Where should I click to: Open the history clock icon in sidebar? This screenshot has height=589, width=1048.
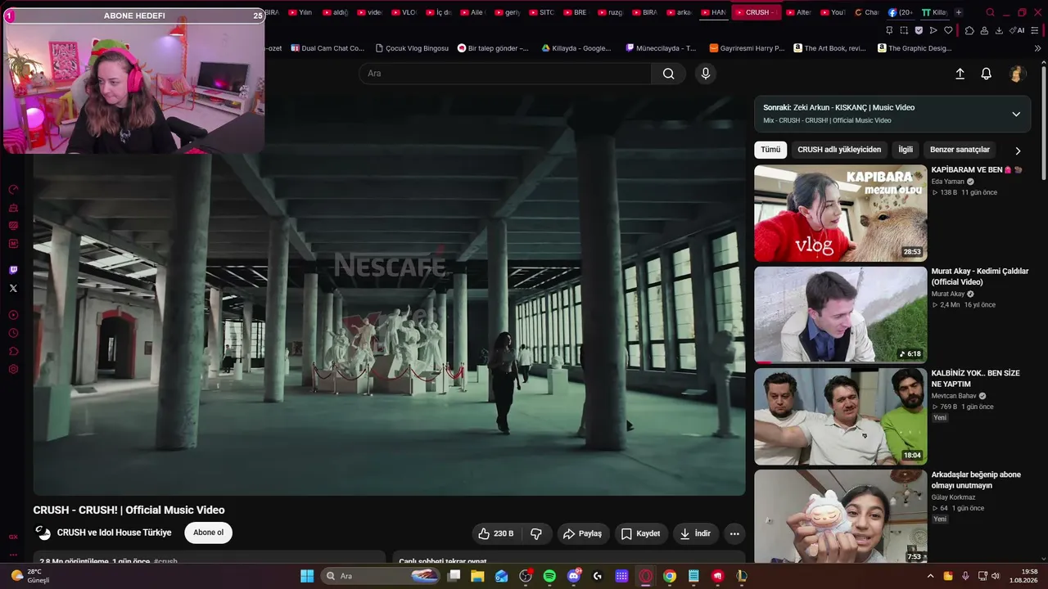[x=13, y=333]
